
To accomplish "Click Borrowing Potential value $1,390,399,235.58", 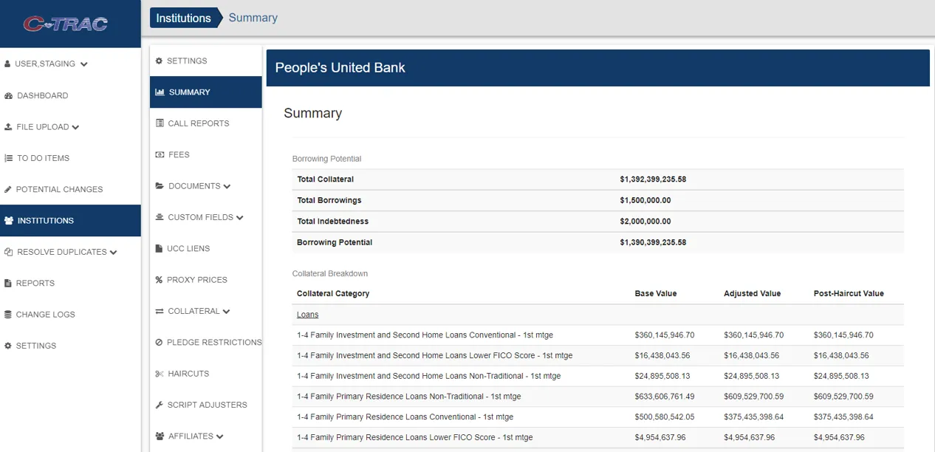I will [653, 242].
